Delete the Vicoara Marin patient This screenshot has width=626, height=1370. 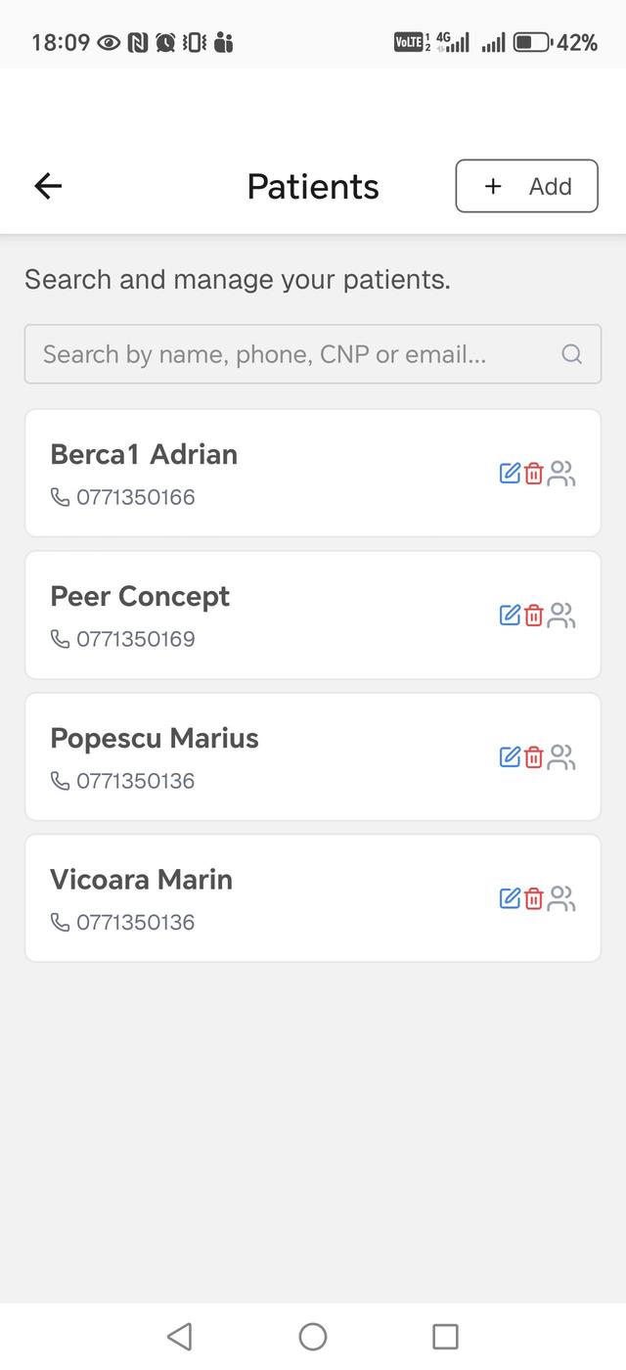pyautogui.click(x=534, y=898)
